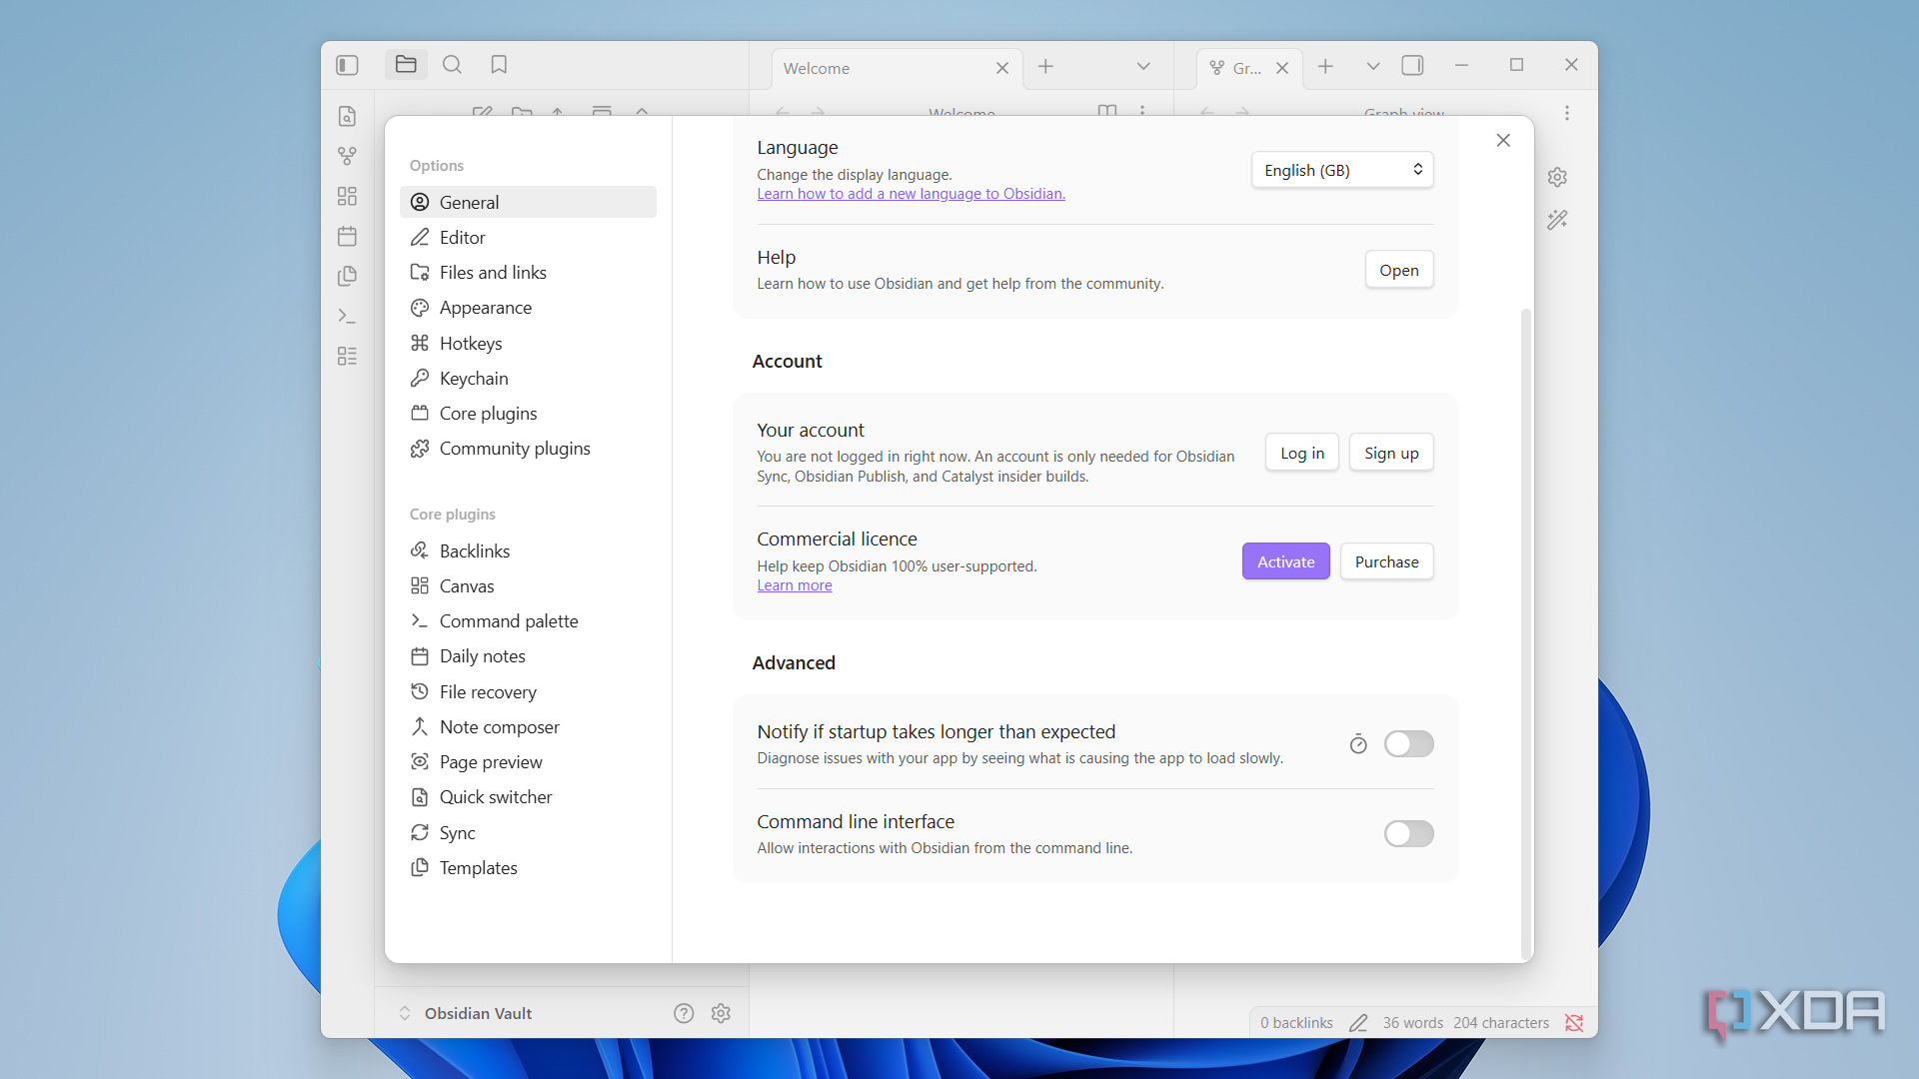Viewport: 1919px width, 1079px height.
Task: Open Community plugins settings
Action: coord(528,449)
